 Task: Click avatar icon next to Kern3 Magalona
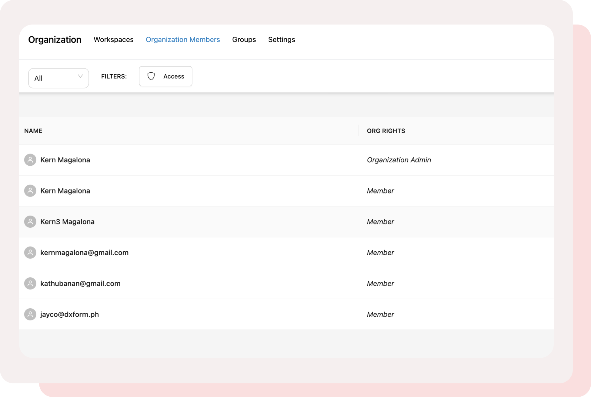coord(30,222)
